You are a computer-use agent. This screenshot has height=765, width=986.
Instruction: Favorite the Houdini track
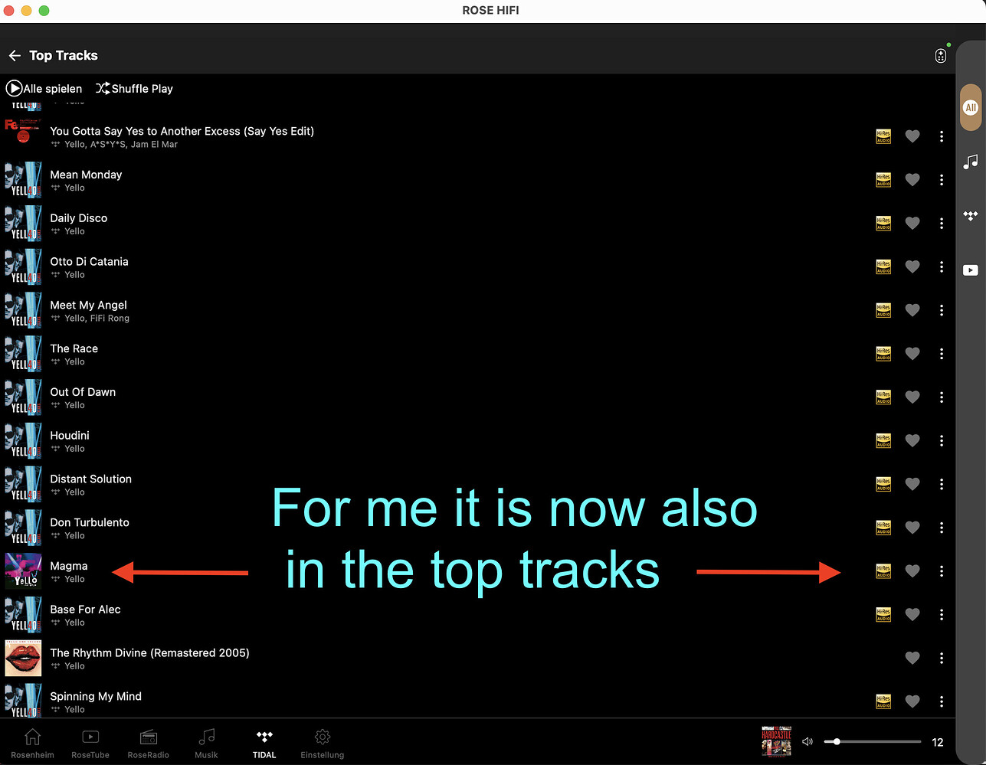pyautogui.click(x=912, y=440)
